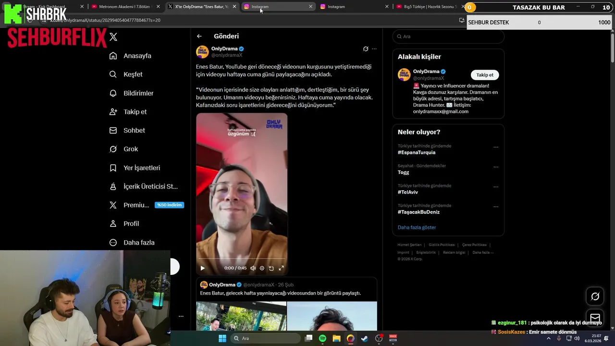Go to Anasayfa in the sidebar
This screenshot has height=346, width=615.
pos(130,56)
